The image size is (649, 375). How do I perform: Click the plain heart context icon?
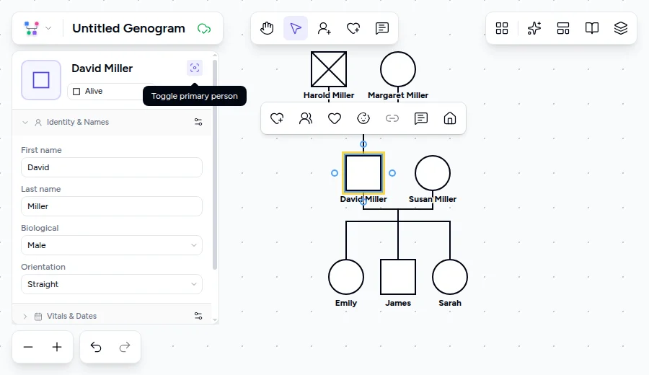click(335, 118)
